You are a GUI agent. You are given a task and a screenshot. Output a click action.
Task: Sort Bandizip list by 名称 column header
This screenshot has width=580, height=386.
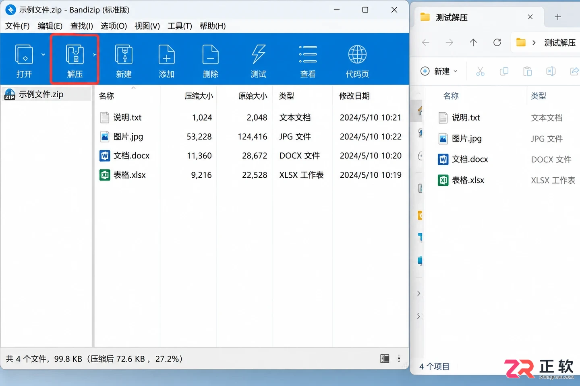pyautogui.click(x=106, y=96)
